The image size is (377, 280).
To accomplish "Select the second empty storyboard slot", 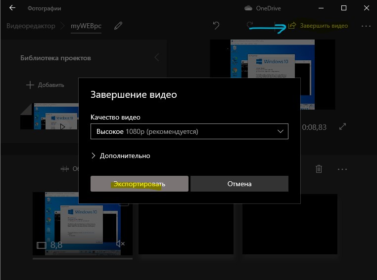I will (186, 228).
